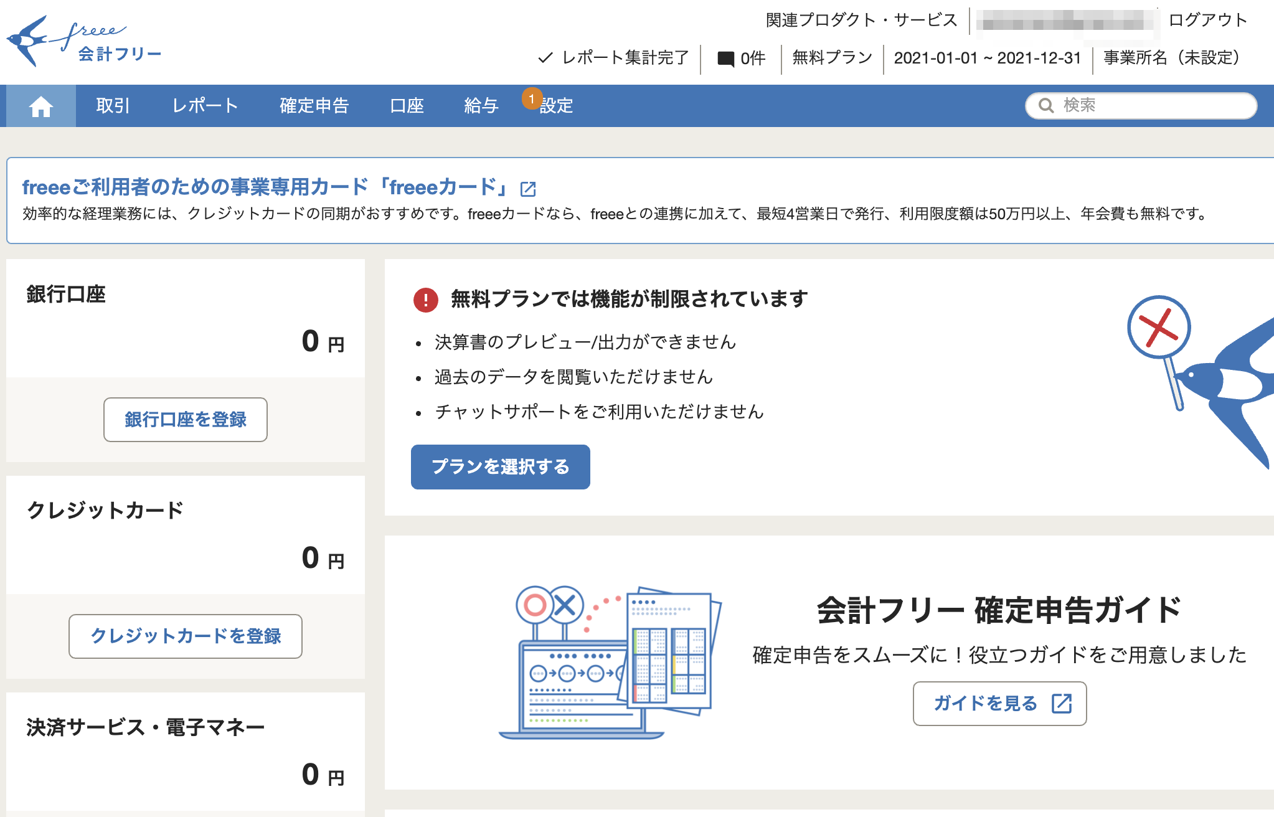Click the クレジットカード heading
This screenshot has width=1274, height=817.
(x=105, y=511)
